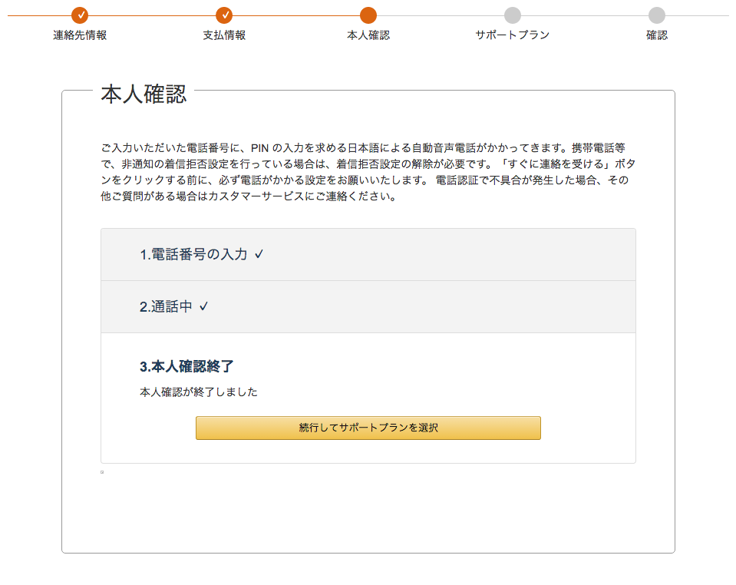Click the 支払情報 completed checkmark icon
The height and width of the screenshot is (585, 736).
[224, 13]
